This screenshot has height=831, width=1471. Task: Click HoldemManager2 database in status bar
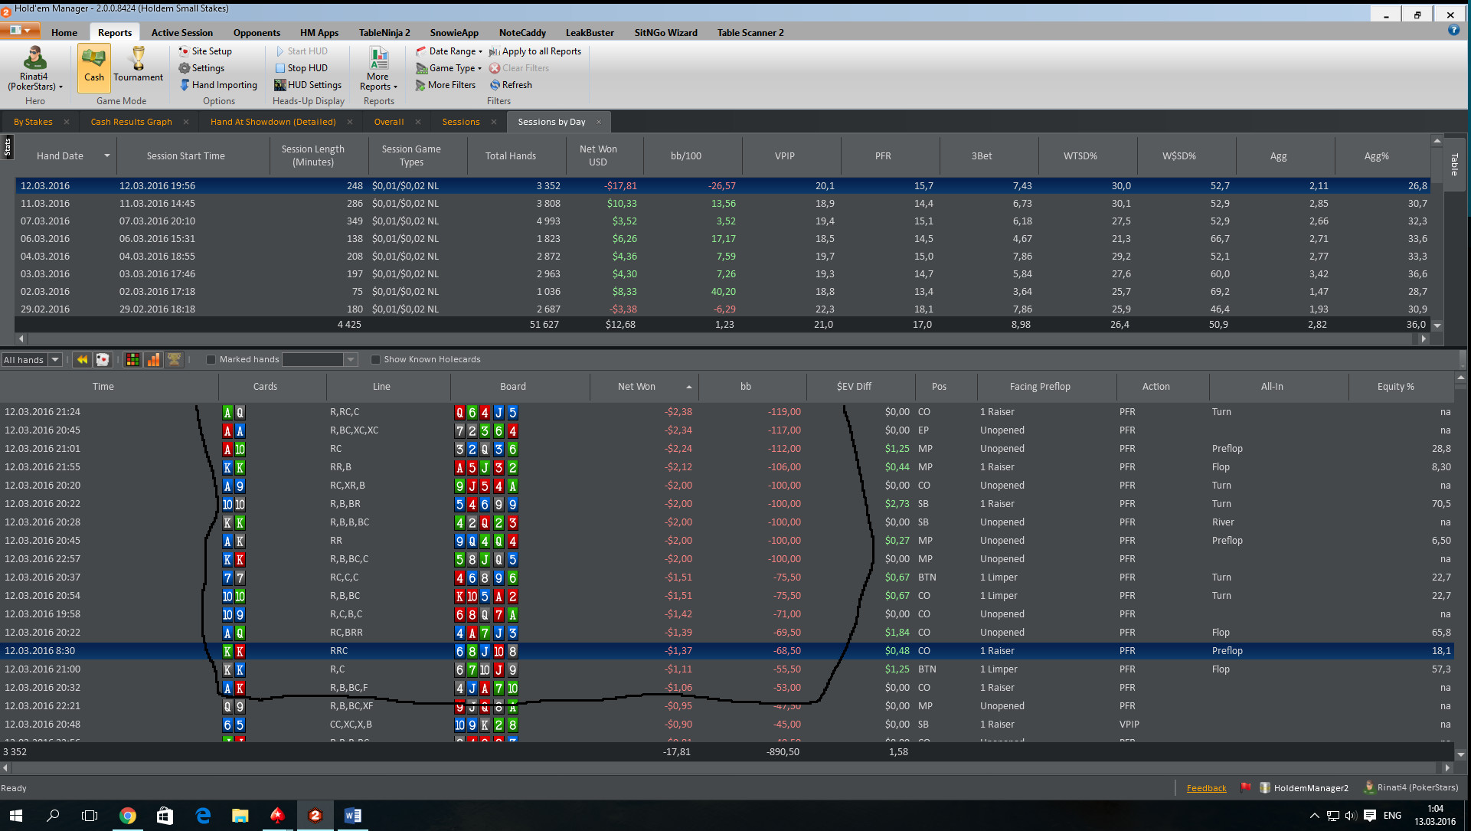(x=1304, y=787)
